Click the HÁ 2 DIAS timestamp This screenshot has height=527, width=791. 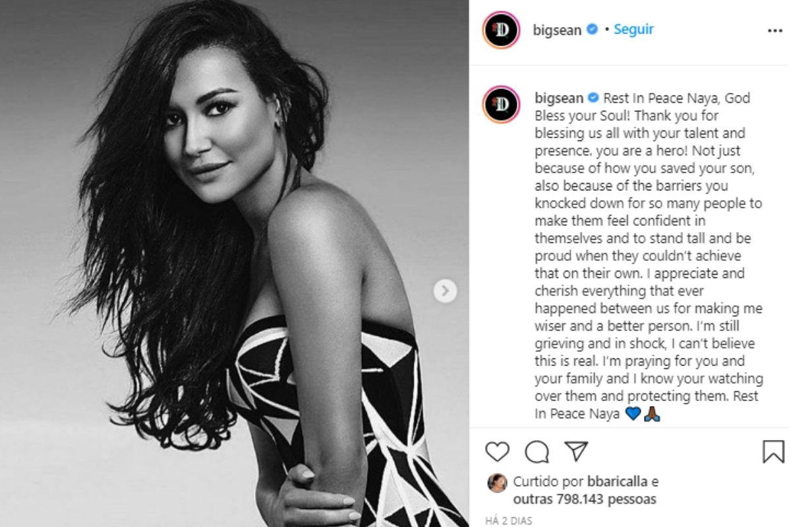510,521
